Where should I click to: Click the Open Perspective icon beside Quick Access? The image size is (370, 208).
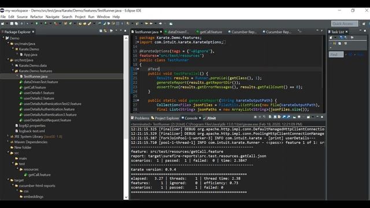[x=364, y=24]
